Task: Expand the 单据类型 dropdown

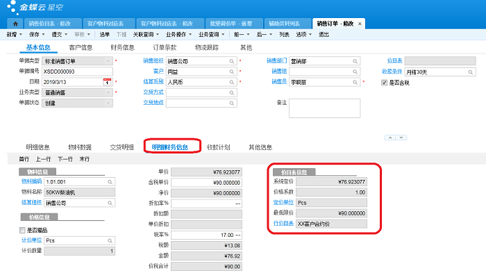Action: 108,61
